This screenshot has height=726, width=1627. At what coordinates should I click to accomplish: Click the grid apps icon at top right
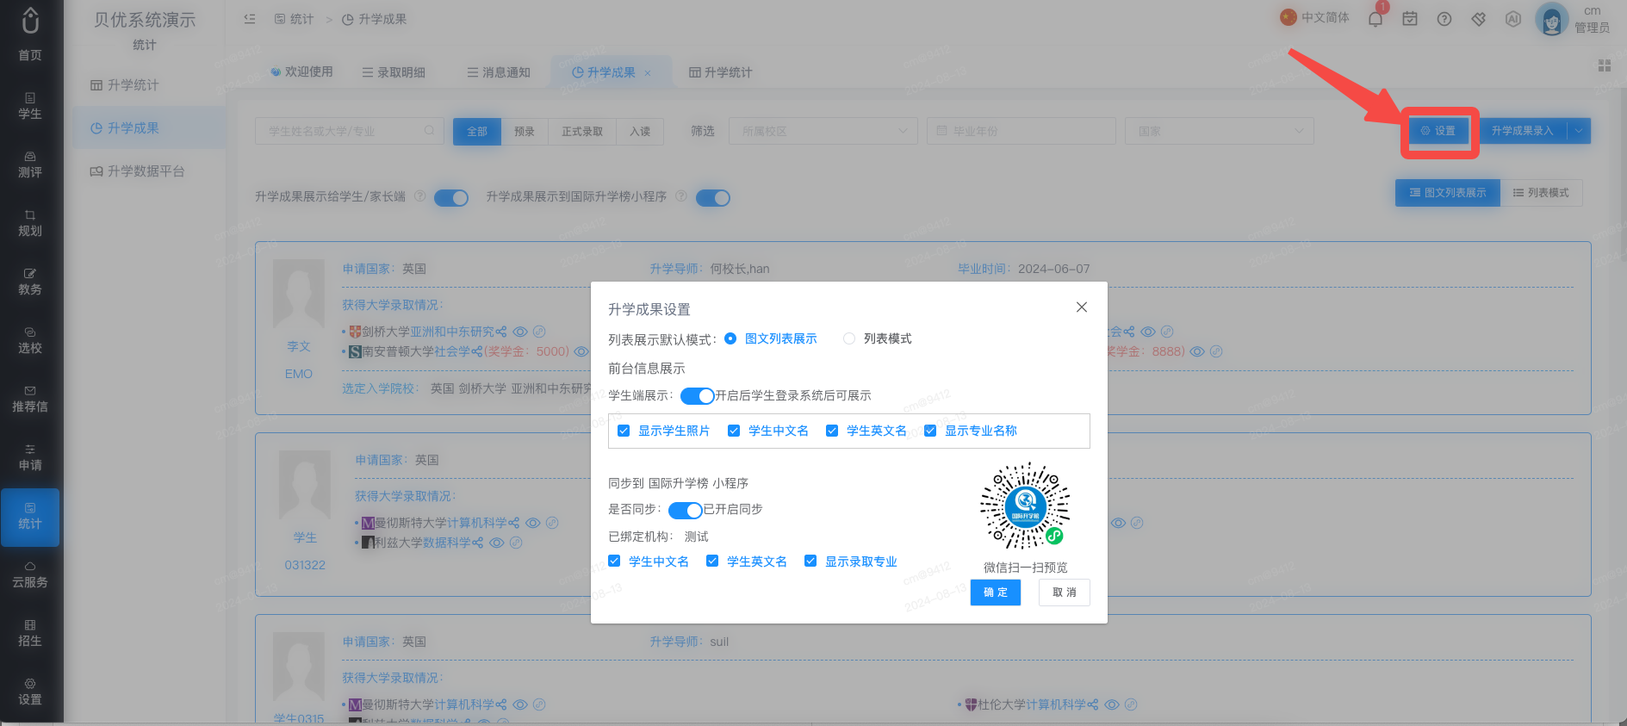point(1605,65)
